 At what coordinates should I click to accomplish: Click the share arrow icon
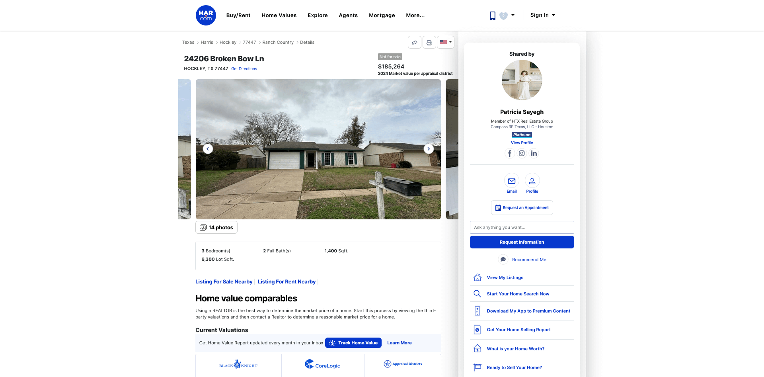coord(415,42)
